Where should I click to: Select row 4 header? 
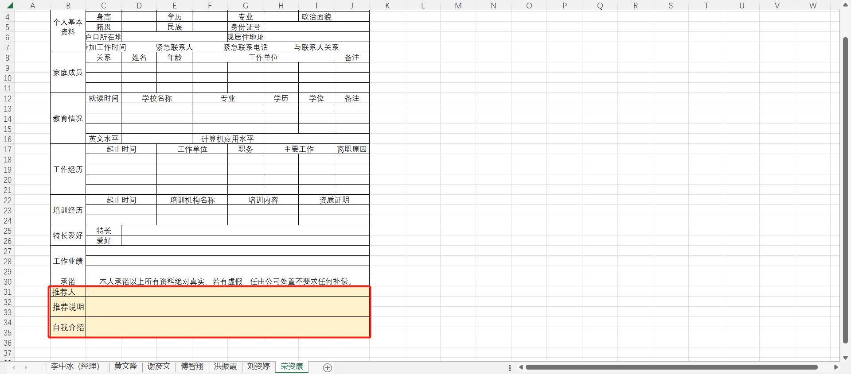coord(7,17)
